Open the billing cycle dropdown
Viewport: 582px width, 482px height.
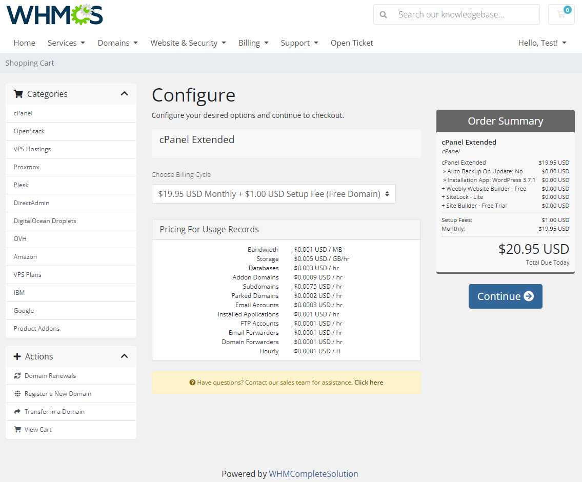pos(274,194)
